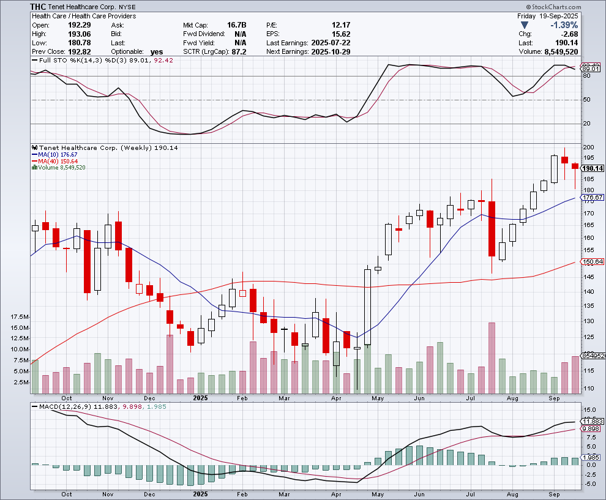Click the 176.67 tag on right price axis
This screenshot has height=500, width=606.
click(x=593, y=198)
